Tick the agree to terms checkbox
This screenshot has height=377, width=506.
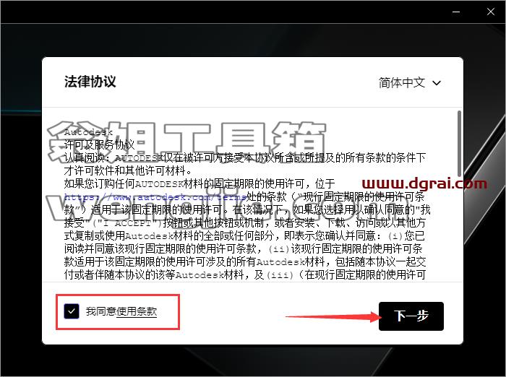(x=72, y=311)
